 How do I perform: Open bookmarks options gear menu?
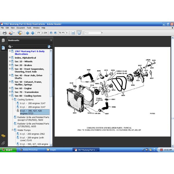tap(10, 47)
